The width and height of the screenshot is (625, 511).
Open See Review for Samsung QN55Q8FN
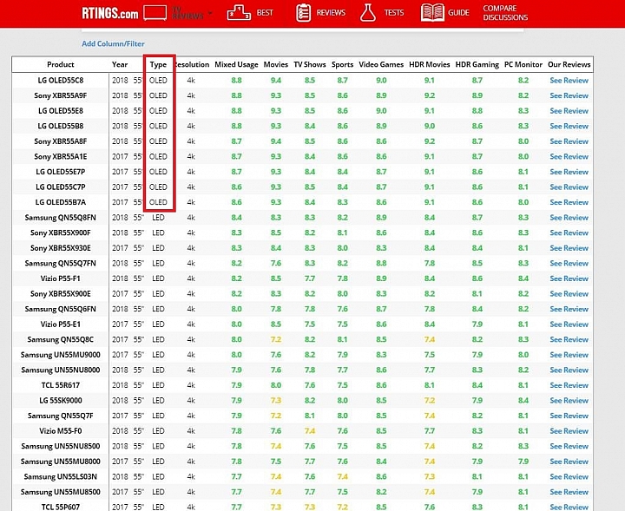[569, 218]
